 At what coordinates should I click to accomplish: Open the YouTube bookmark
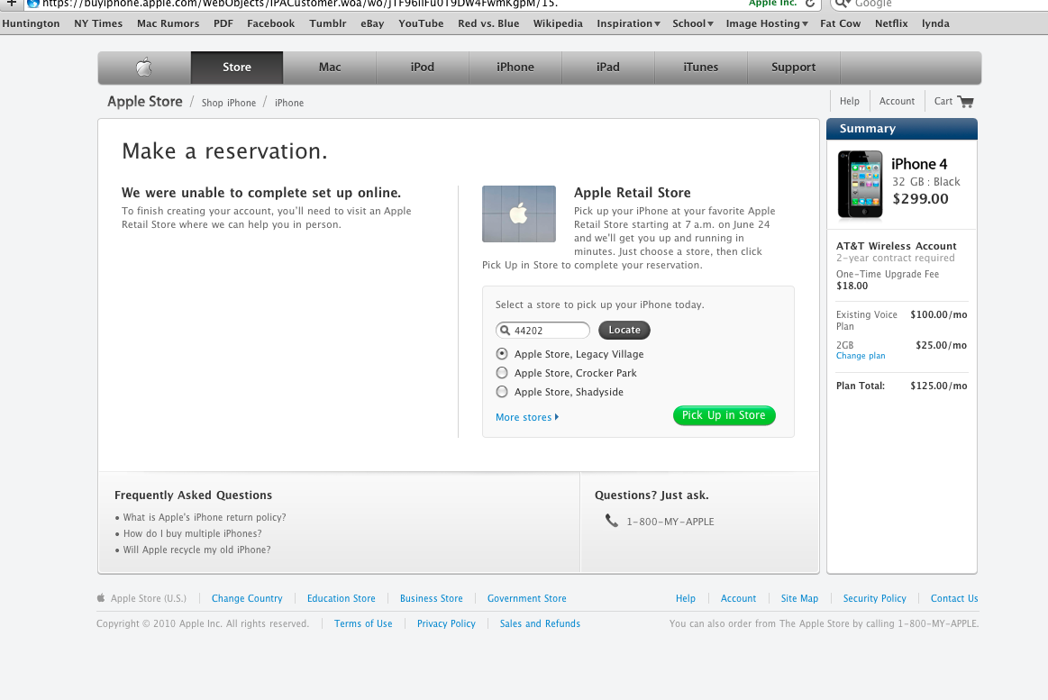click(x=421, y=23)
